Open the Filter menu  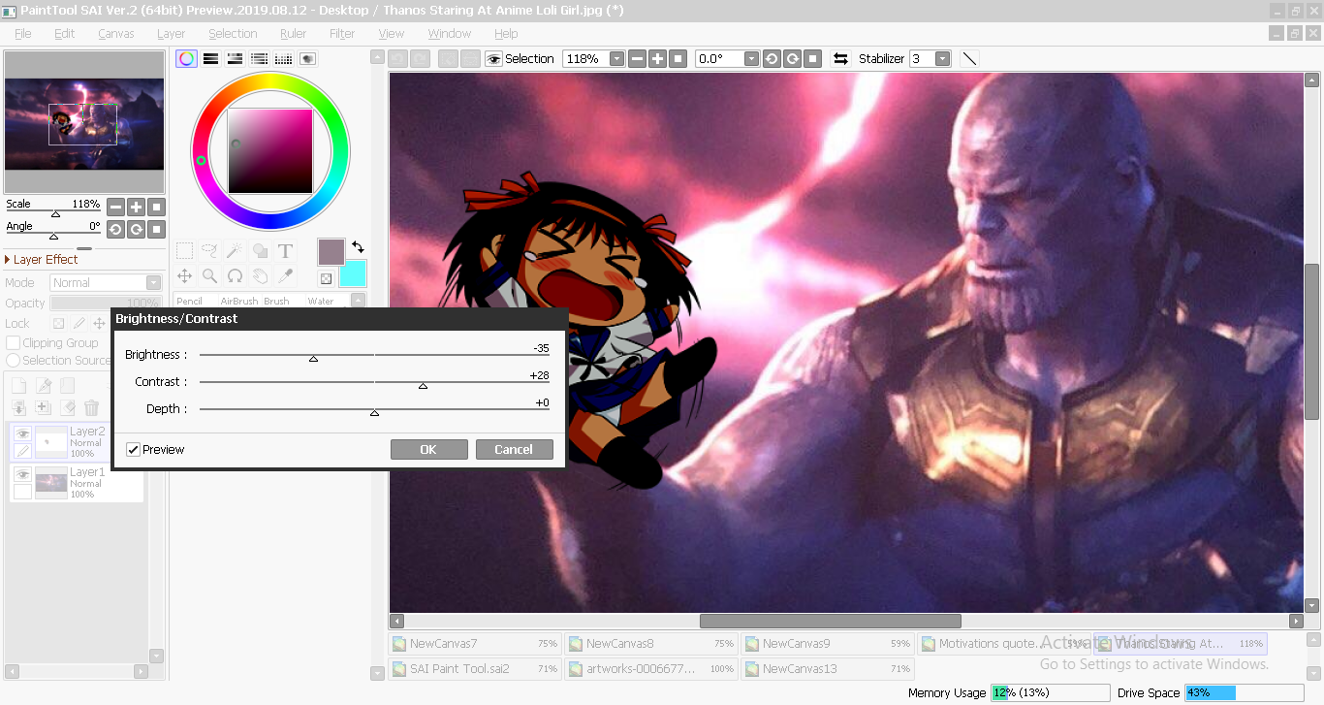click(x=344, y=32)
